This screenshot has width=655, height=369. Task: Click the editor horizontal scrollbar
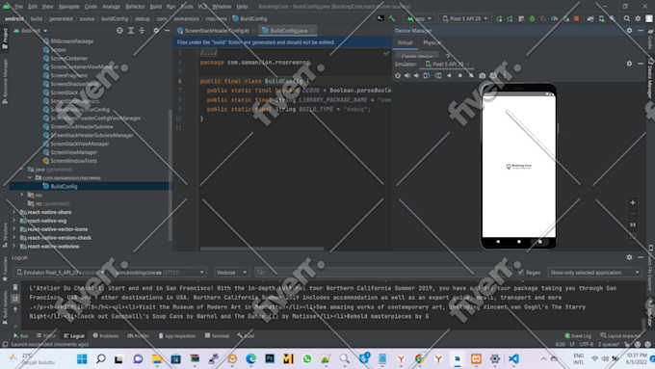pos(262,249)
